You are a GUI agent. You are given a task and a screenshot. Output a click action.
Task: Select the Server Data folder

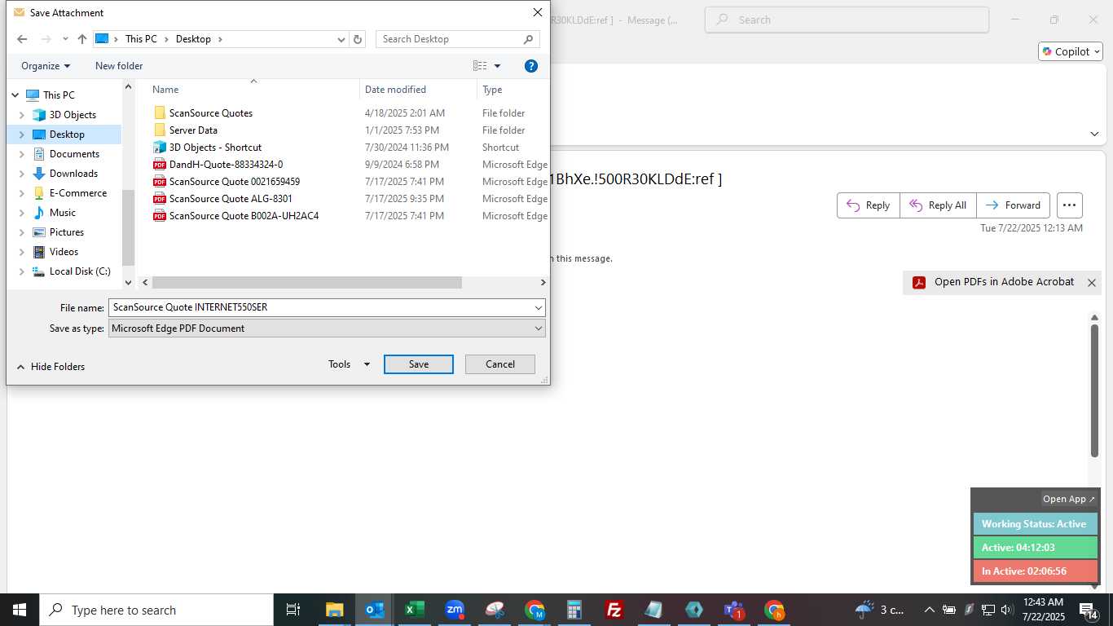tap(193, 130)
